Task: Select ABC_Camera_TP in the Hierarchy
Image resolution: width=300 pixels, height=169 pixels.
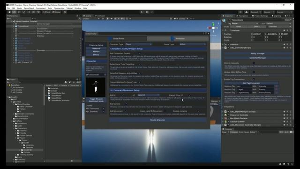Action: pos(25,62)
